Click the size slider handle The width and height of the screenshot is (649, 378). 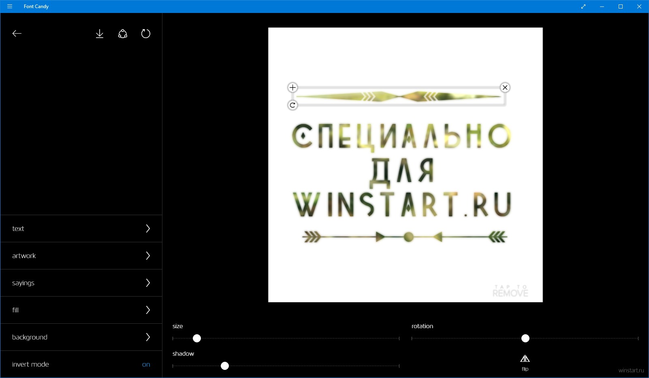[x=197, y=338]
